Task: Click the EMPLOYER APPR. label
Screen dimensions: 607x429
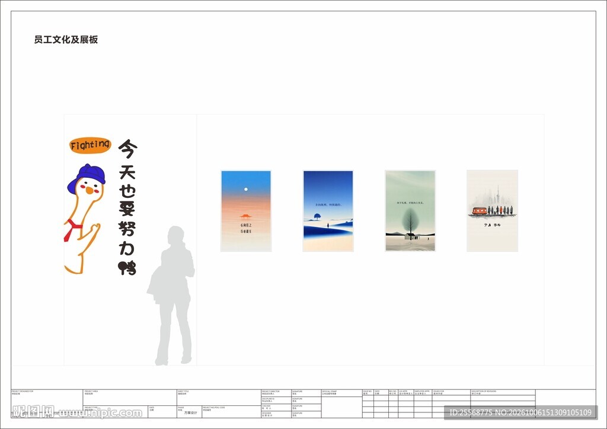Action: click(x=422, y=392)
